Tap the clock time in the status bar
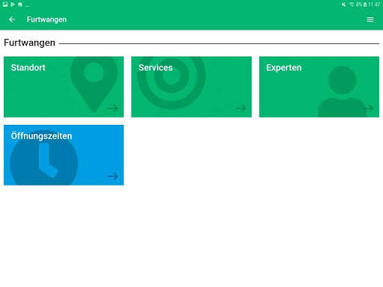The height and width of the screenshot is (287, 383). [x=374, y=4]
